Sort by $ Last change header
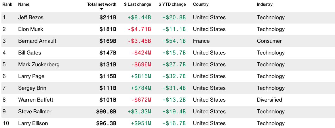The image size is (335, 128). pyautogui.click(x=138, y=4)
